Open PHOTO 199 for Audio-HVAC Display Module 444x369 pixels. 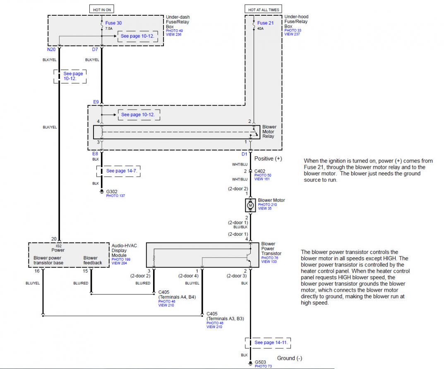[120, 259]
